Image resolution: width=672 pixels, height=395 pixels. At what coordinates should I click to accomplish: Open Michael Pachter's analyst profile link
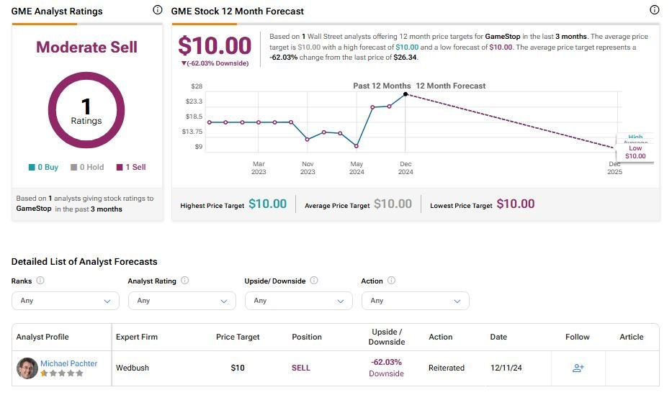point(68,363)
